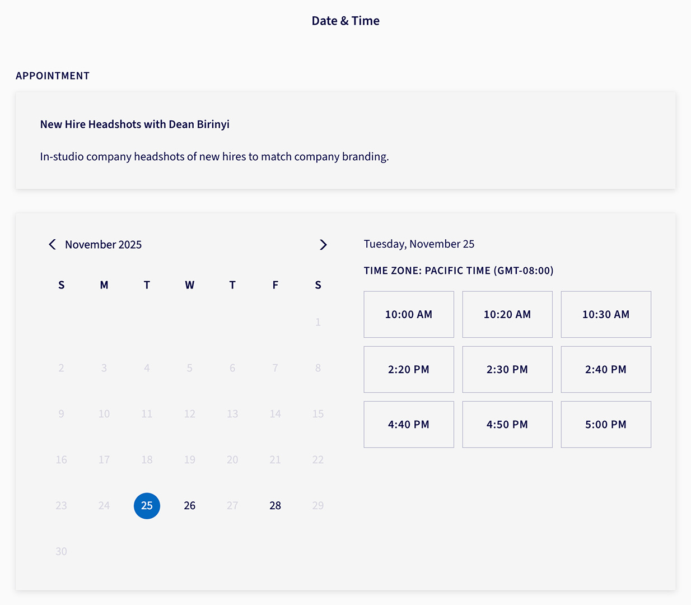Click the Date & Time page title

pos(345,20)
